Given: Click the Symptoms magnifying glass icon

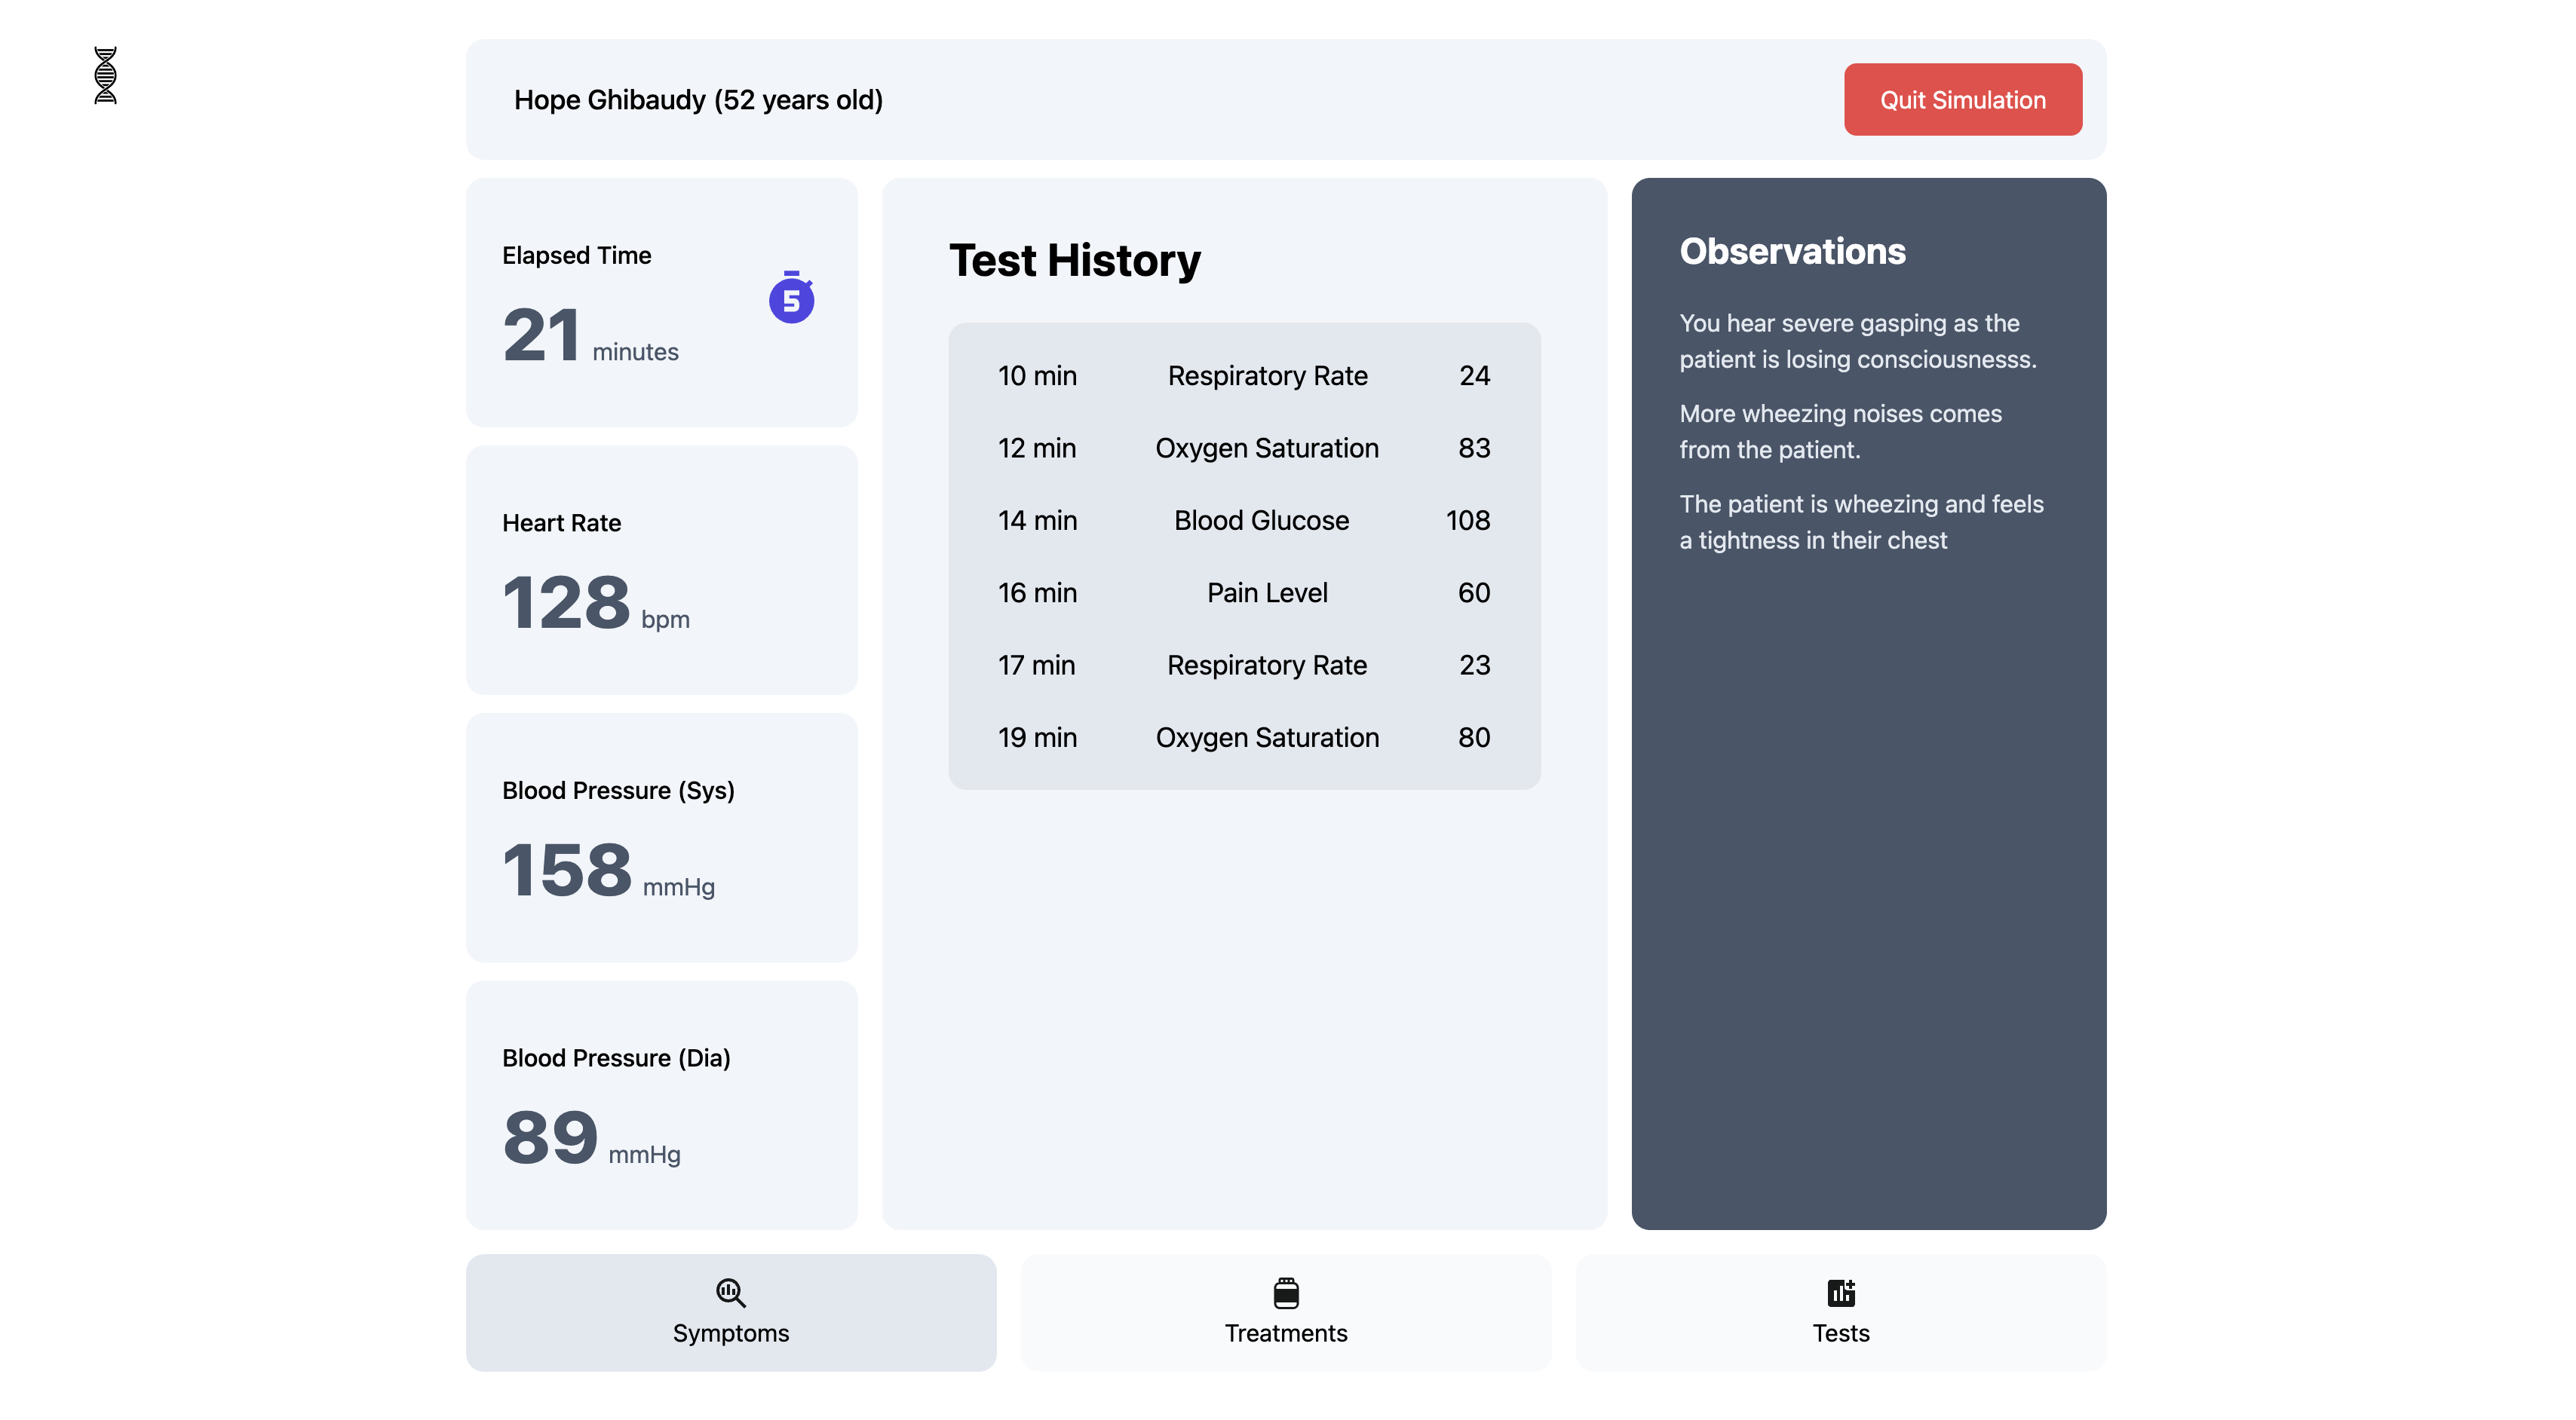Looking at the screenshot, I should tap(730, 1292).
